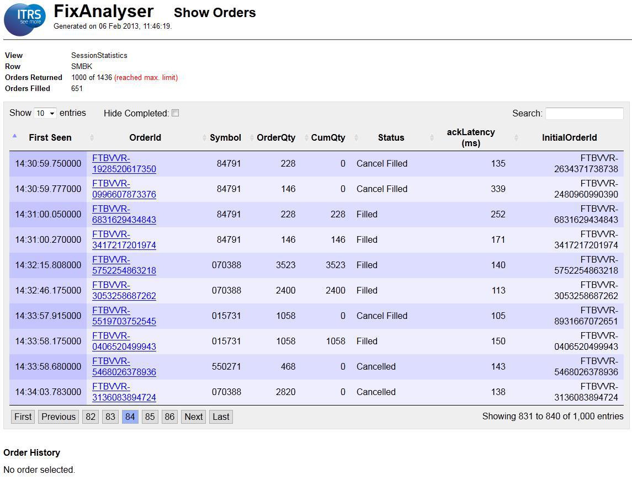Click the Next page button
The height and width of the screenshot is (480, 632).
coord(193,417)
